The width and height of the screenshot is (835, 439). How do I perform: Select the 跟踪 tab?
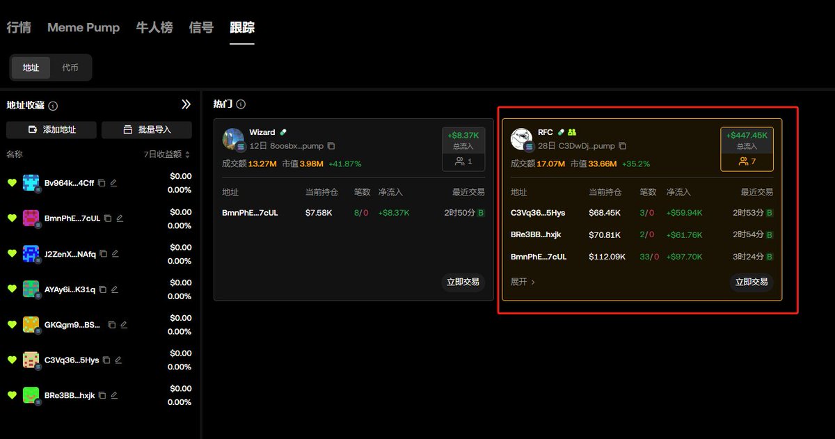click(242, 28)
